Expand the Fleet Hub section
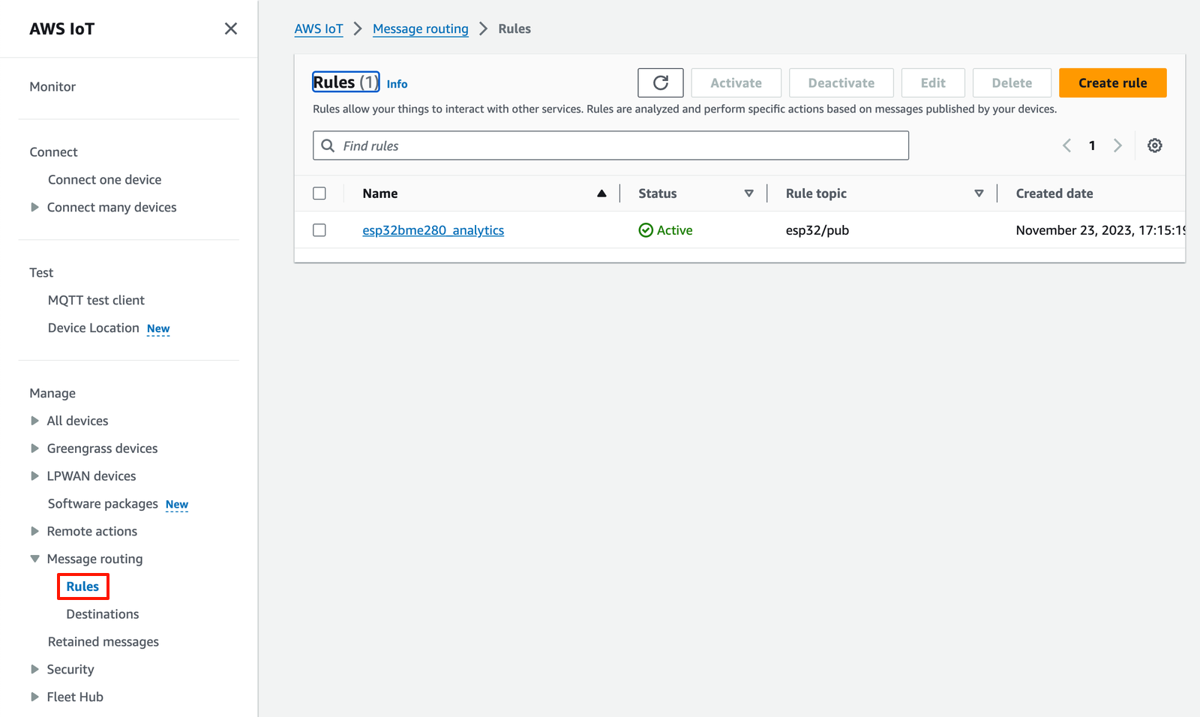Image resolution: width=1200 pixels, height=717 pixels. [34, 697]
